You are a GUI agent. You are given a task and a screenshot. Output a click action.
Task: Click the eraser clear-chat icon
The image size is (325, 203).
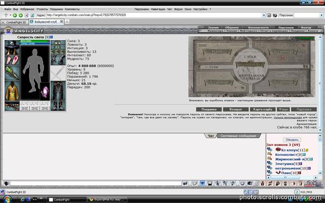click(194, 184)
